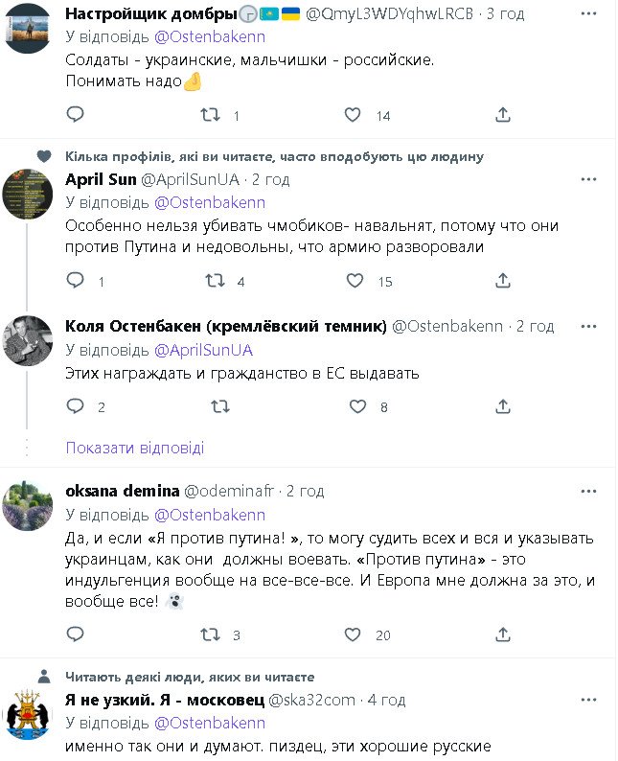Open @AprilSunUA mention link
This screenshot has width=618, height=761.
point(203,350)
